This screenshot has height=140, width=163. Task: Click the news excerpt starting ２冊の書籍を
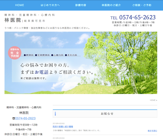click(x=76, y=130)
